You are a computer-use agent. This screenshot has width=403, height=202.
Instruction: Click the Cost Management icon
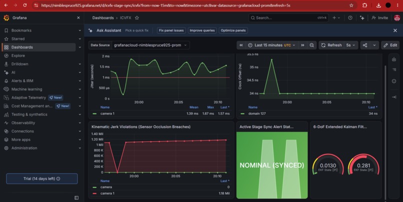6,106
